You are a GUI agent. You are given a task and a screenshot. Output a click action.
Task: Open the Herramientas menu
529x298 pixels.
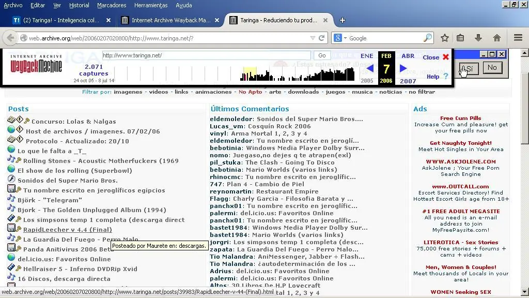click(150, 5)
